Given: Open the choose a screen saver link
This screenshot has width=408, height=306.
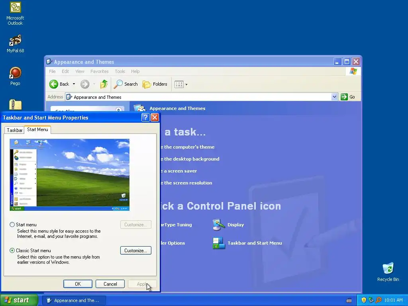Looking at the screenshot, I should click(x=179, y=171).
